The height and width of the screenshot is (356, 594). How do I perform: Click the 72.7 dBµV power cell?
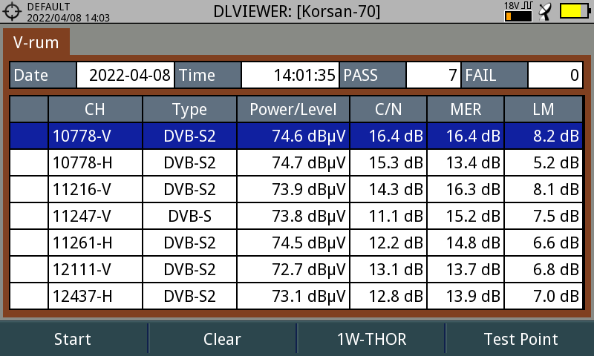(293, 269)
